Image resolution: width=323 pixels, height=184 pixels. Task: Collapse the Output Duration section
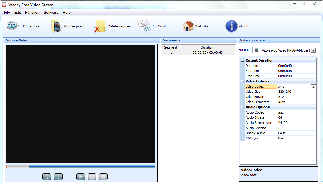(x=242, y=60)
